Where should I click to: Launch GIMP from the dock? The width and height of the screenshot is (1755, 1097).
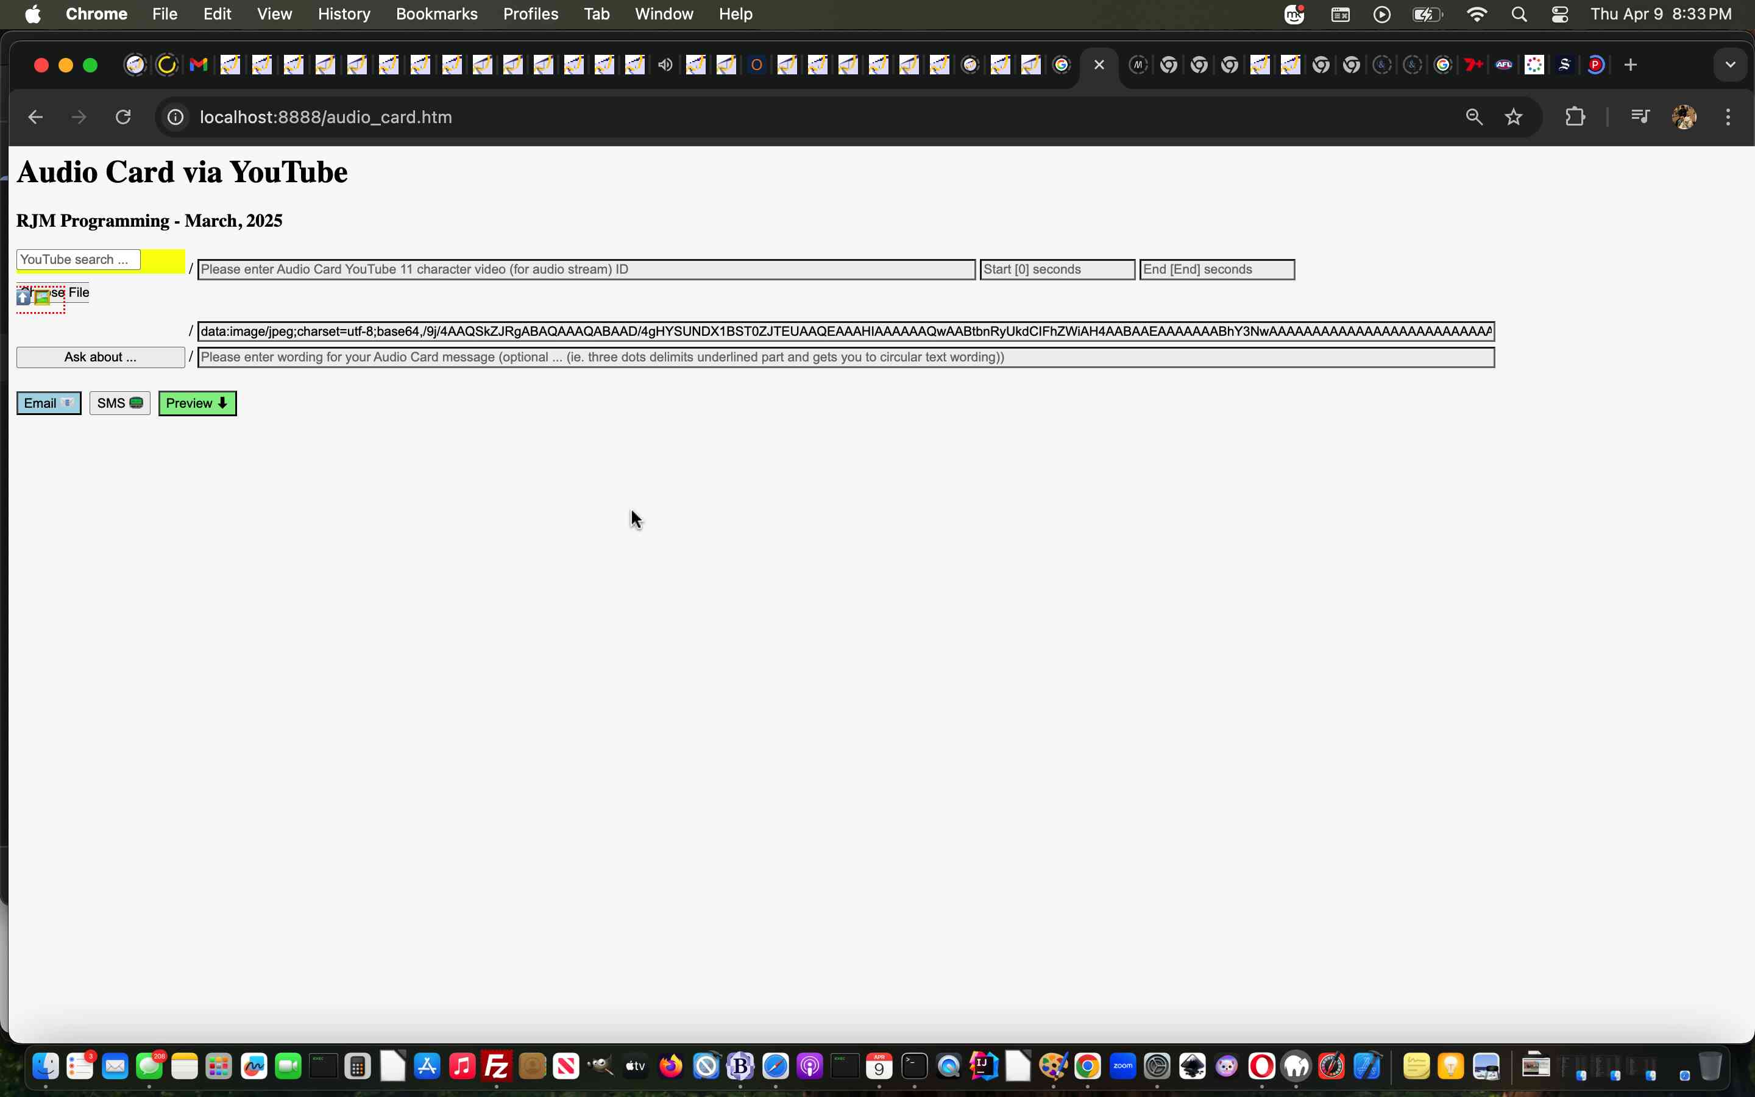tap(600, 1066)
